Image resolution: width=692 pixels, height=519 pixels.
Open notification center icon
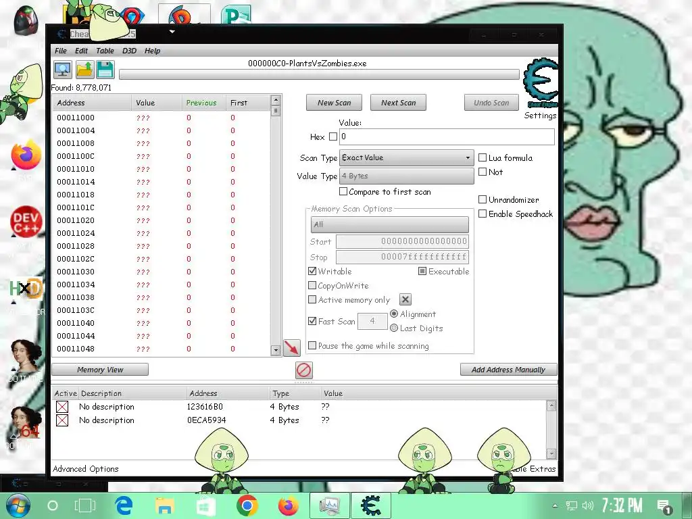664,506
